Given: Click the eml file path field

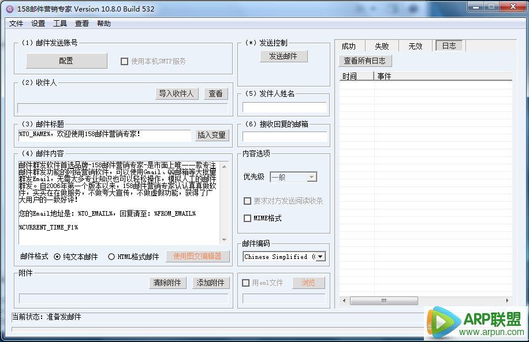Looking at the screenshot, I should pyautogui.click(x=284, y=299).
